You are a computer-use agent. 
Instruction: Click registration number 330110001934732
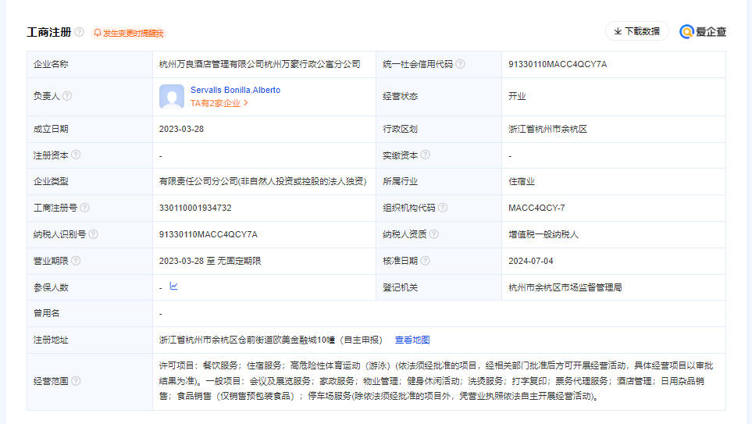pyautogui.click(x=195, y=208)
